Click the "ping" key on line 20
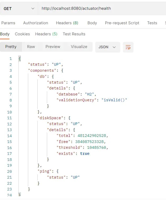This screenshot has height=201, width=166. pos(44,171)
